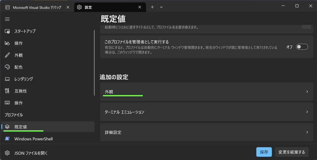317x160 pixels.
Task: Toggle このプロファイルを管理者として実行する switch
Action: (x=302, y=47)
